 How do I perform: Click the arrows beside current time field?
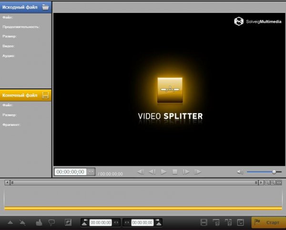point(91,172)
